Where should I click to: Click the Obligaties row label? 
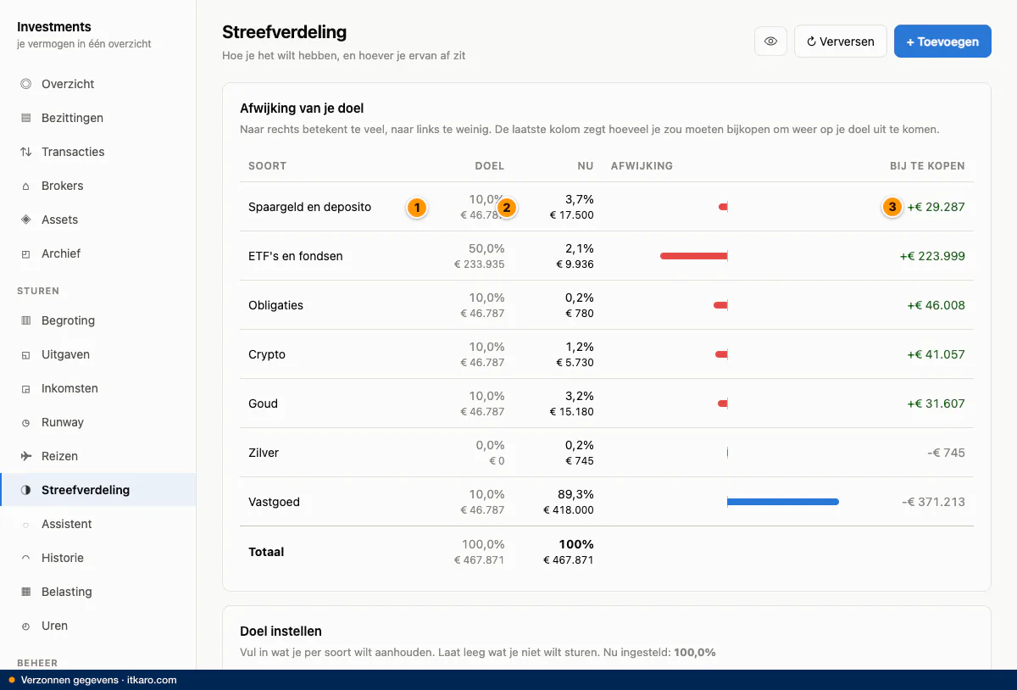(x=275, y=305)
